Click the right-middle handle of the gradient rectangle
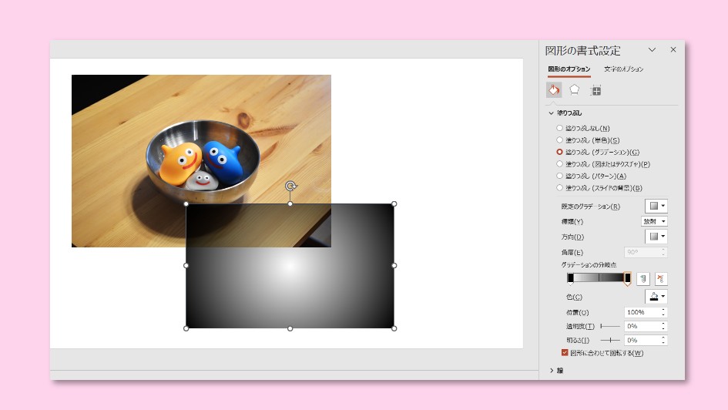 (x=394, y=266)
